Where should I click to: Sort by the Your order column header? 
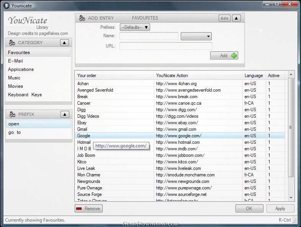pos(115,76)
